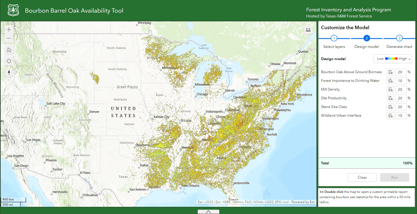The height and width of the screenshot is (214, 417).
Task: Click the map scale bar widget
Action: point(13,201)
